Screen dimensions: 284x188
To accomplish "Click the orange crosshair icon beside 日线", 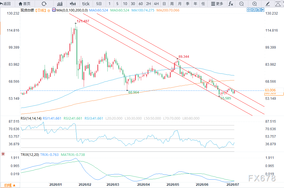I will 49,11.
